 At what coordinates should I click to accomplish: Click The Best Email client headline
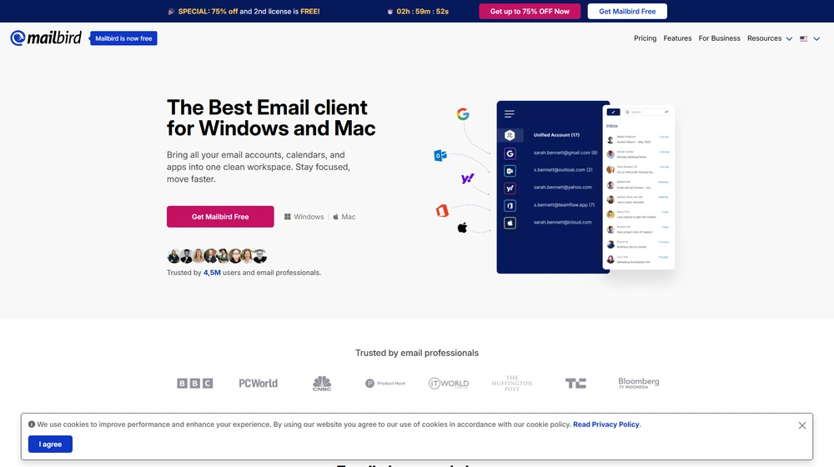point(271,118)
